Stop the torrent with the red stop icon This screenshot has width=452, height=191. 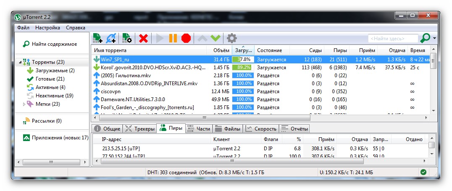tap(186, 38)
